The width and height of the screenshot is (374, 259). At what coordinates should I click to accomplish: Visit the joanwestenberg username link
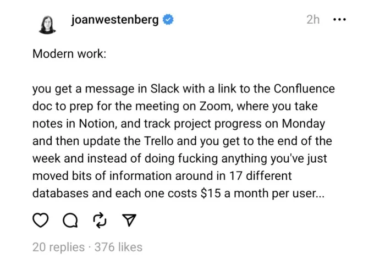tap(115, 20)
